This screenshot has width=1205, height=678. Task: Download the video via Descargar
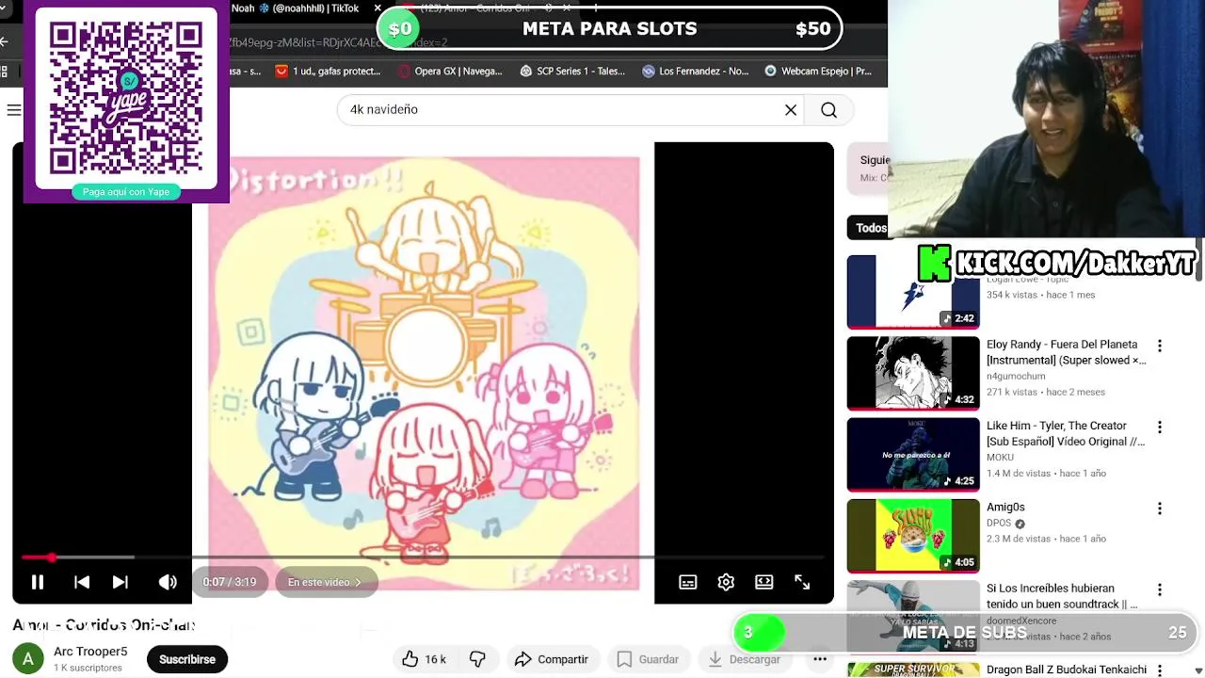tap(744, 659)
